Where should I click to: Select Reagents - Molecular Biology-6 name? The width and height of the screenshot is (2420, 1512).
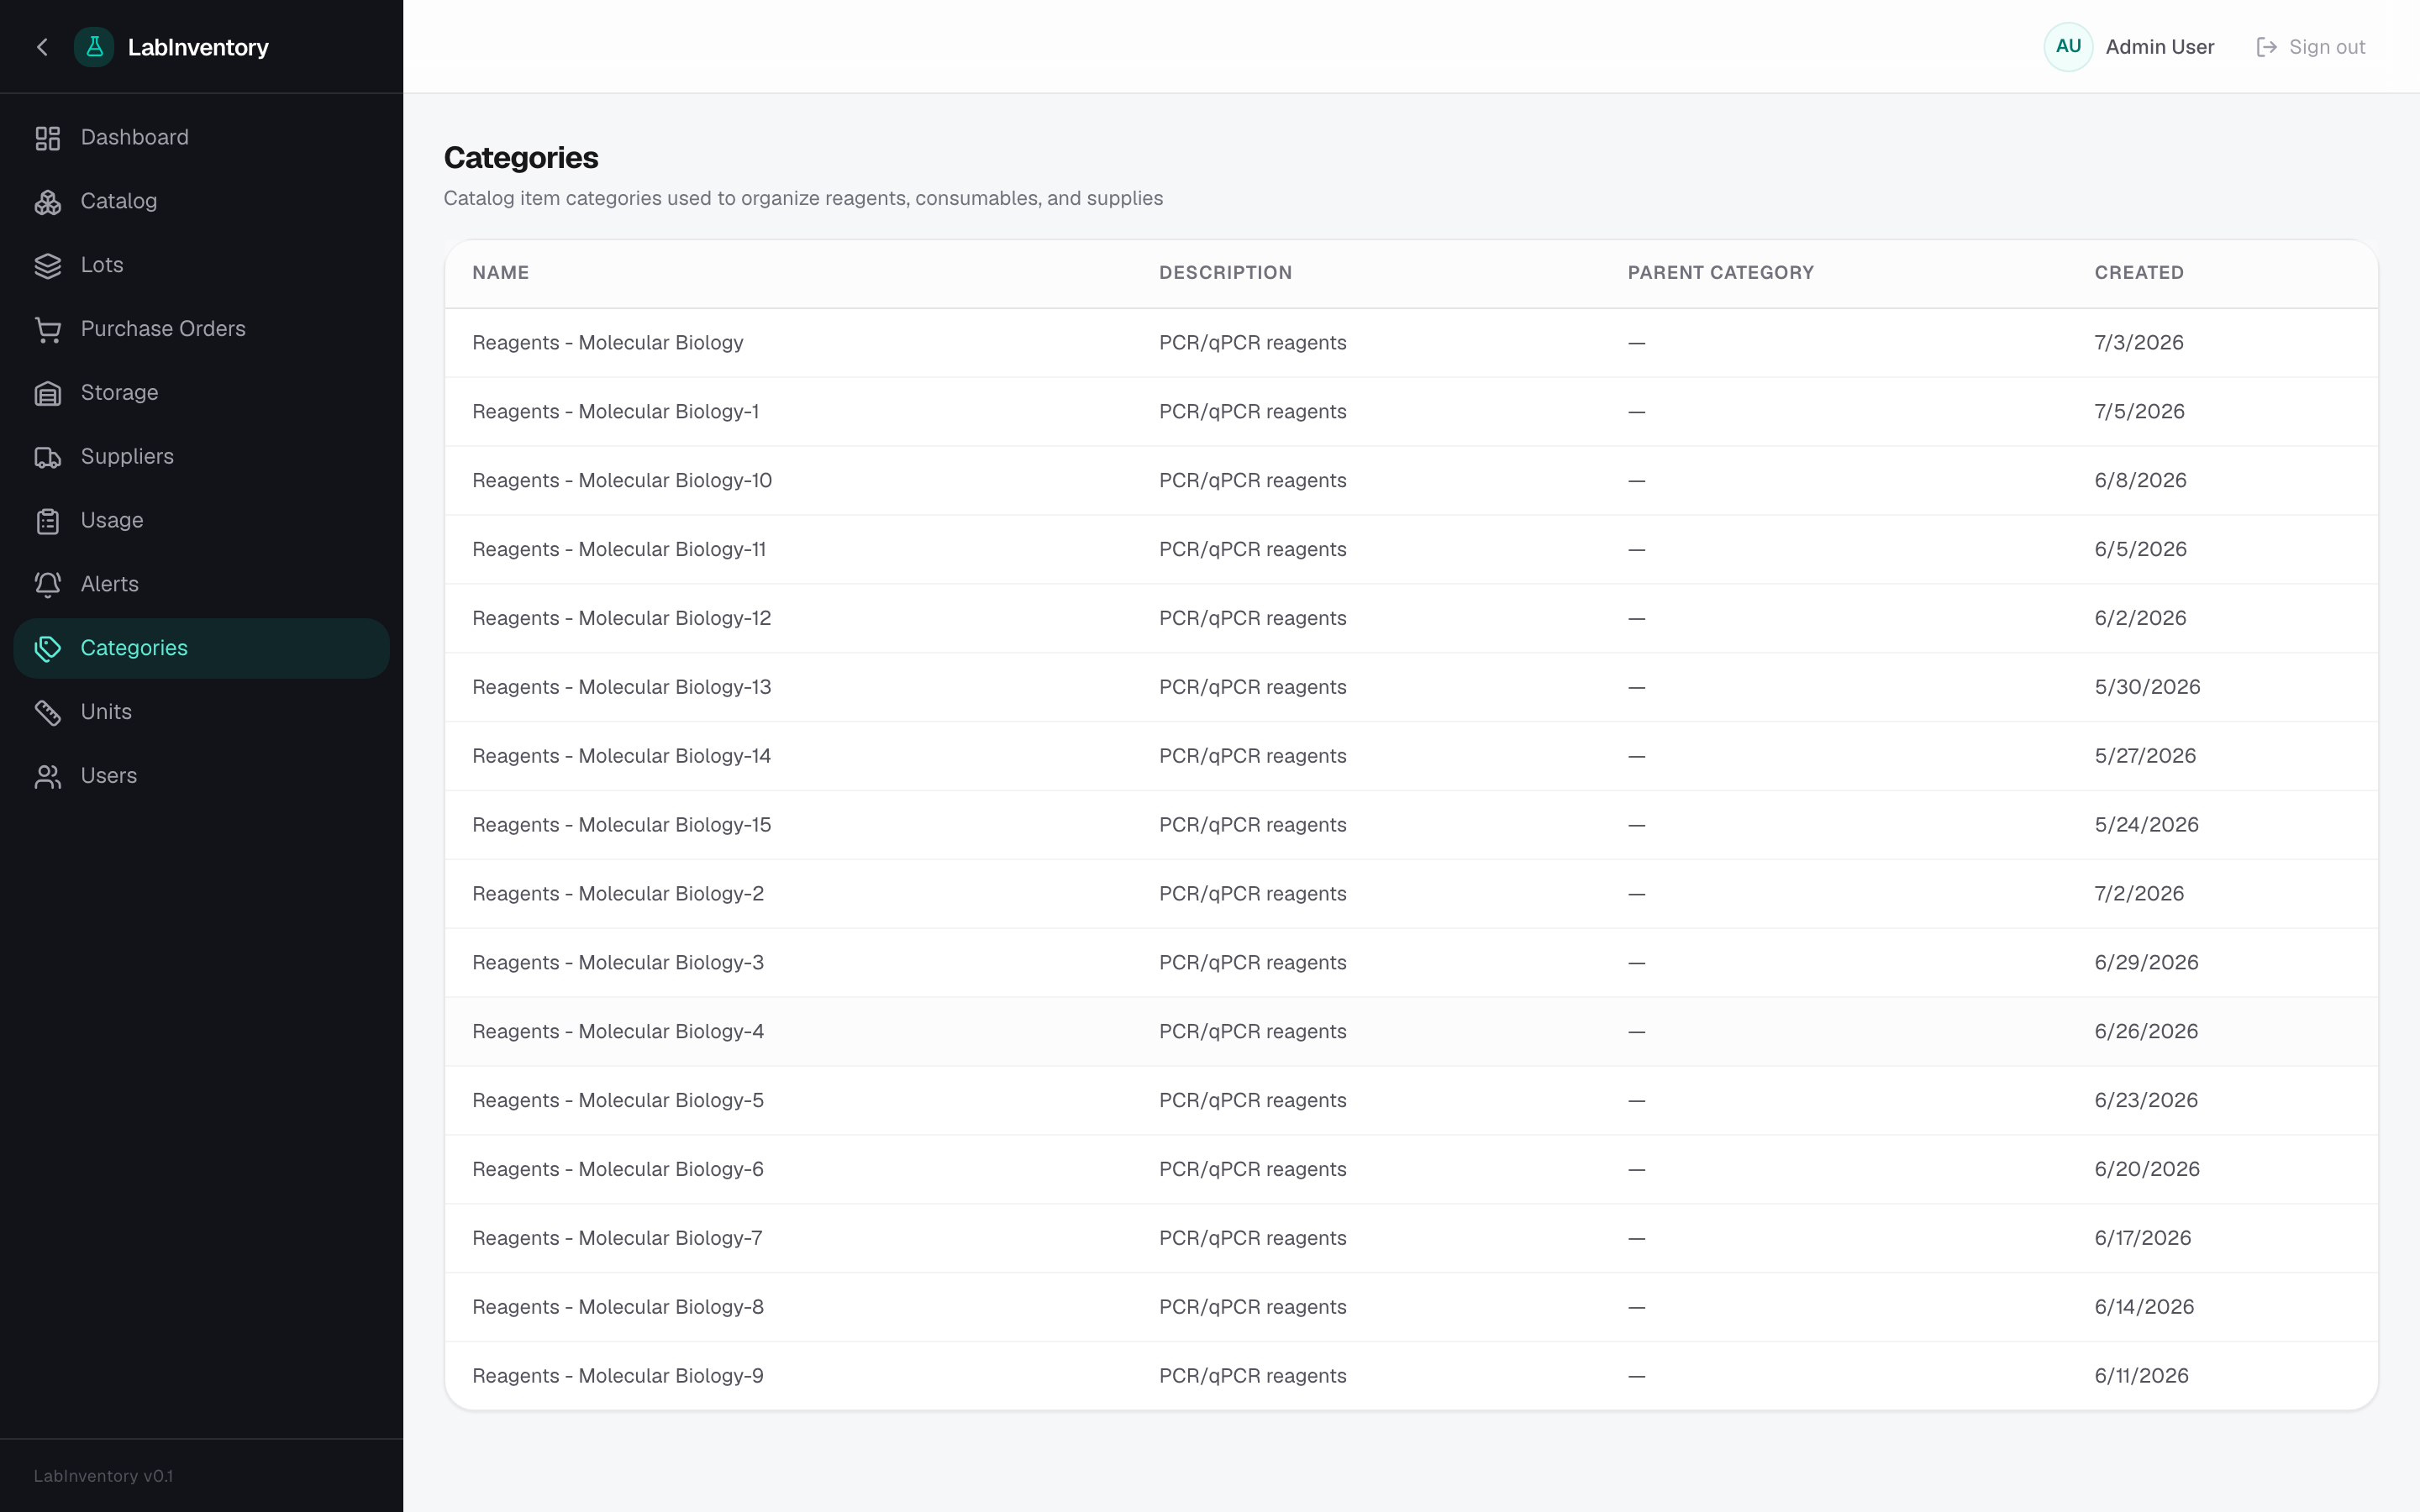[618, 1170]
